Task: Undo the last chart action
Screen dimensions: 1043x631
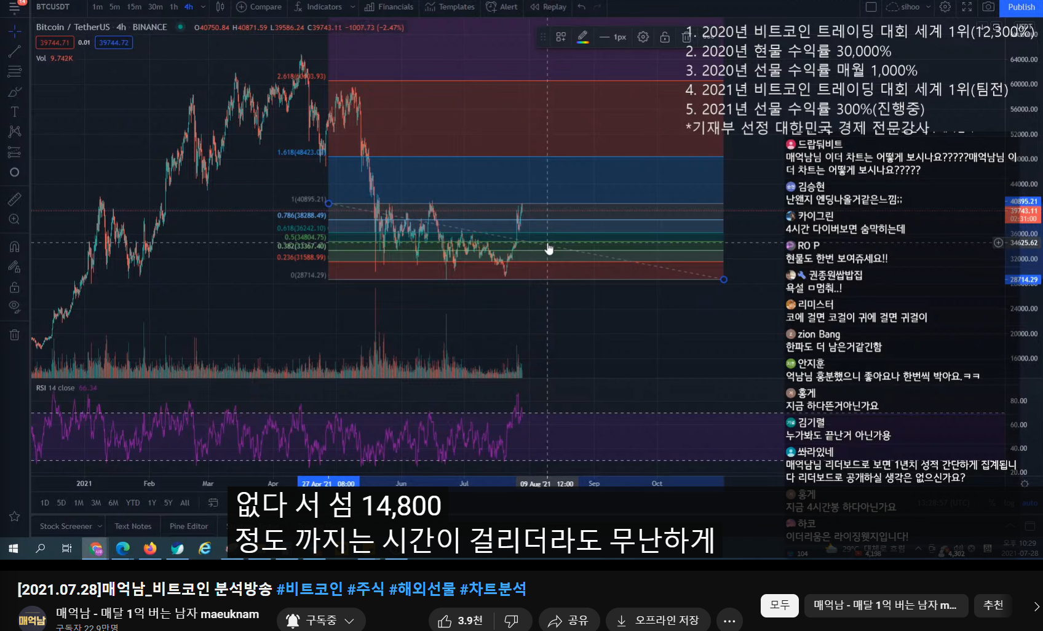Action: [581, 7]
